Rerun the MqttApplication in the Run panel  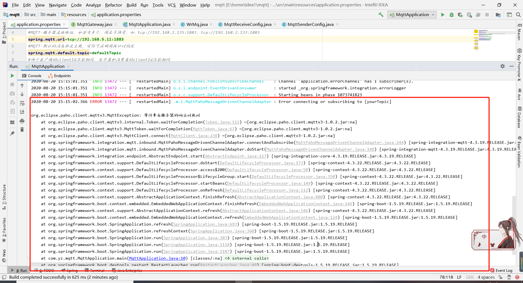(x=12, y=76)
